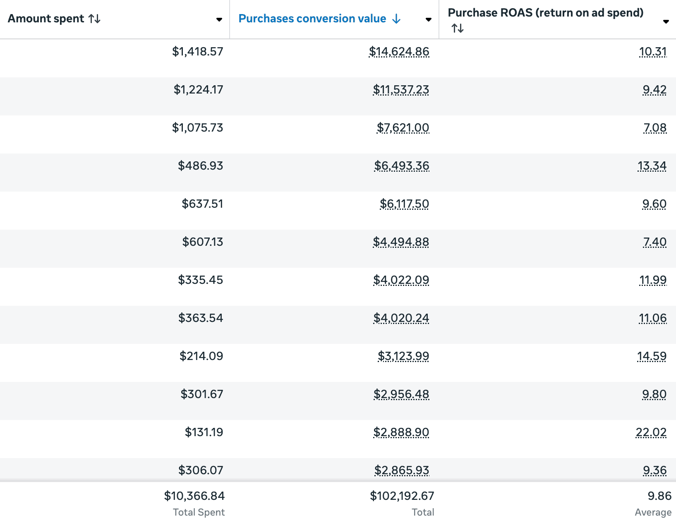This screenshot has width=676, height=528.
Task: Open the Purchase ROAS column dropdown caret
Action: click(x=666, y=22)
